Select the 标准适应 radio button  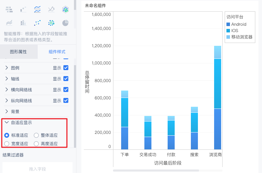[7, 135]
